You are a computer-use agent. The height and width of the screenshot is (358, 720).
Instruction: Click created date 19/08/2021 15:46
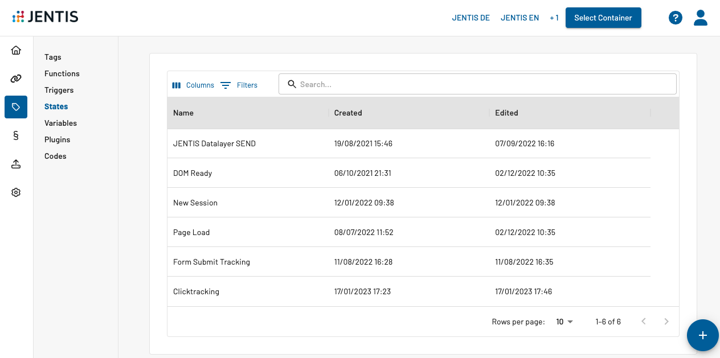coord(363,143)
